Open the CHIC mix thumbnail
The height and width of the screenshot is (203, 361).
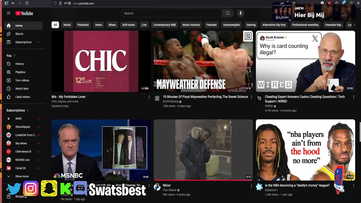coord(101,61)
